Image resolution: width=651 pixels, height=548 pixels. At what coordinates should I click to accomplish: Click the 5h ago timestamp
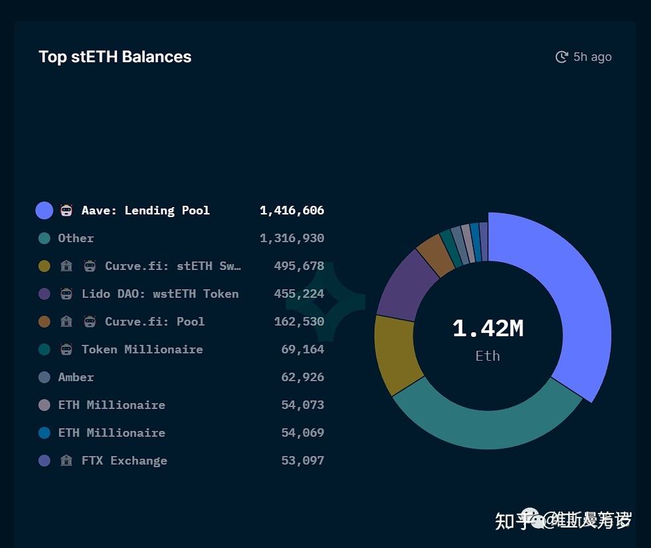click(593, 57)
